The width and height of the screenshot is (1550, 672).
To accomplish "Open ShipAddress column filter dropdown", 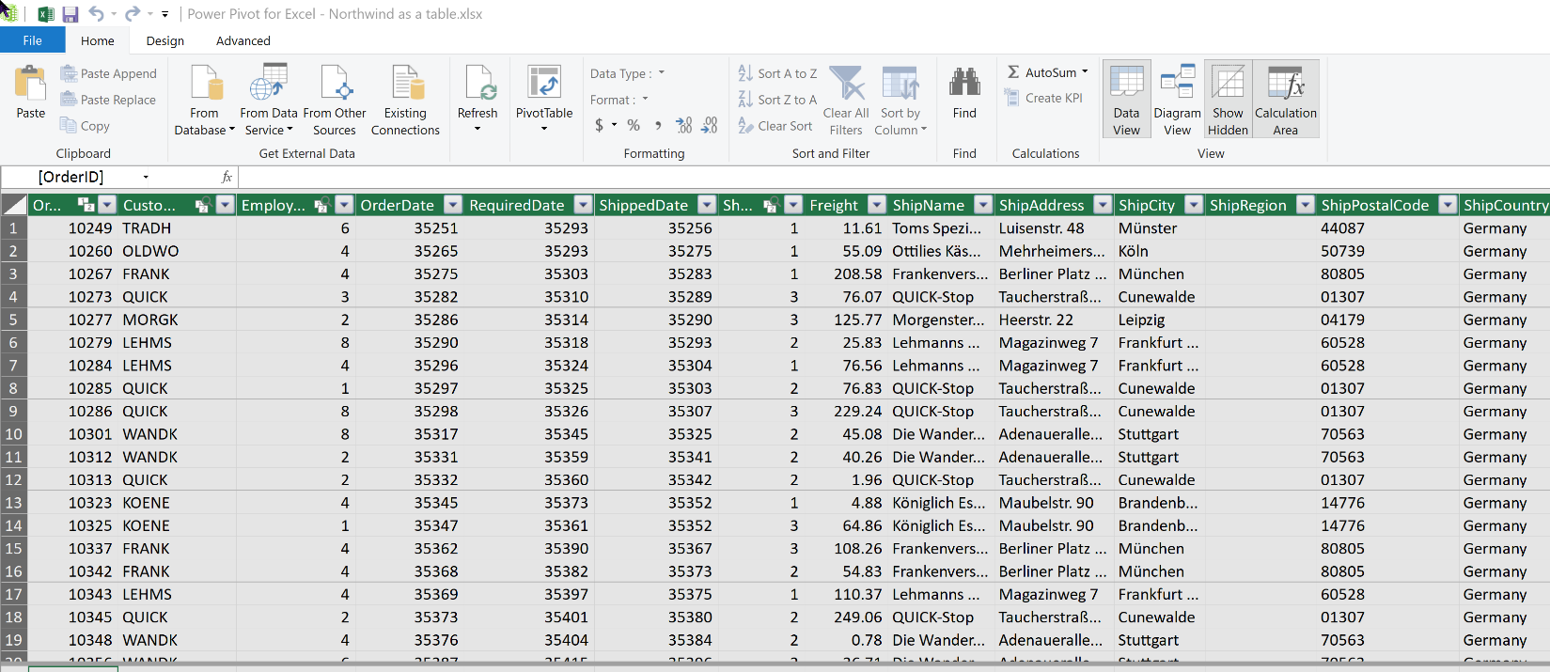I will tap(1103, 205).
